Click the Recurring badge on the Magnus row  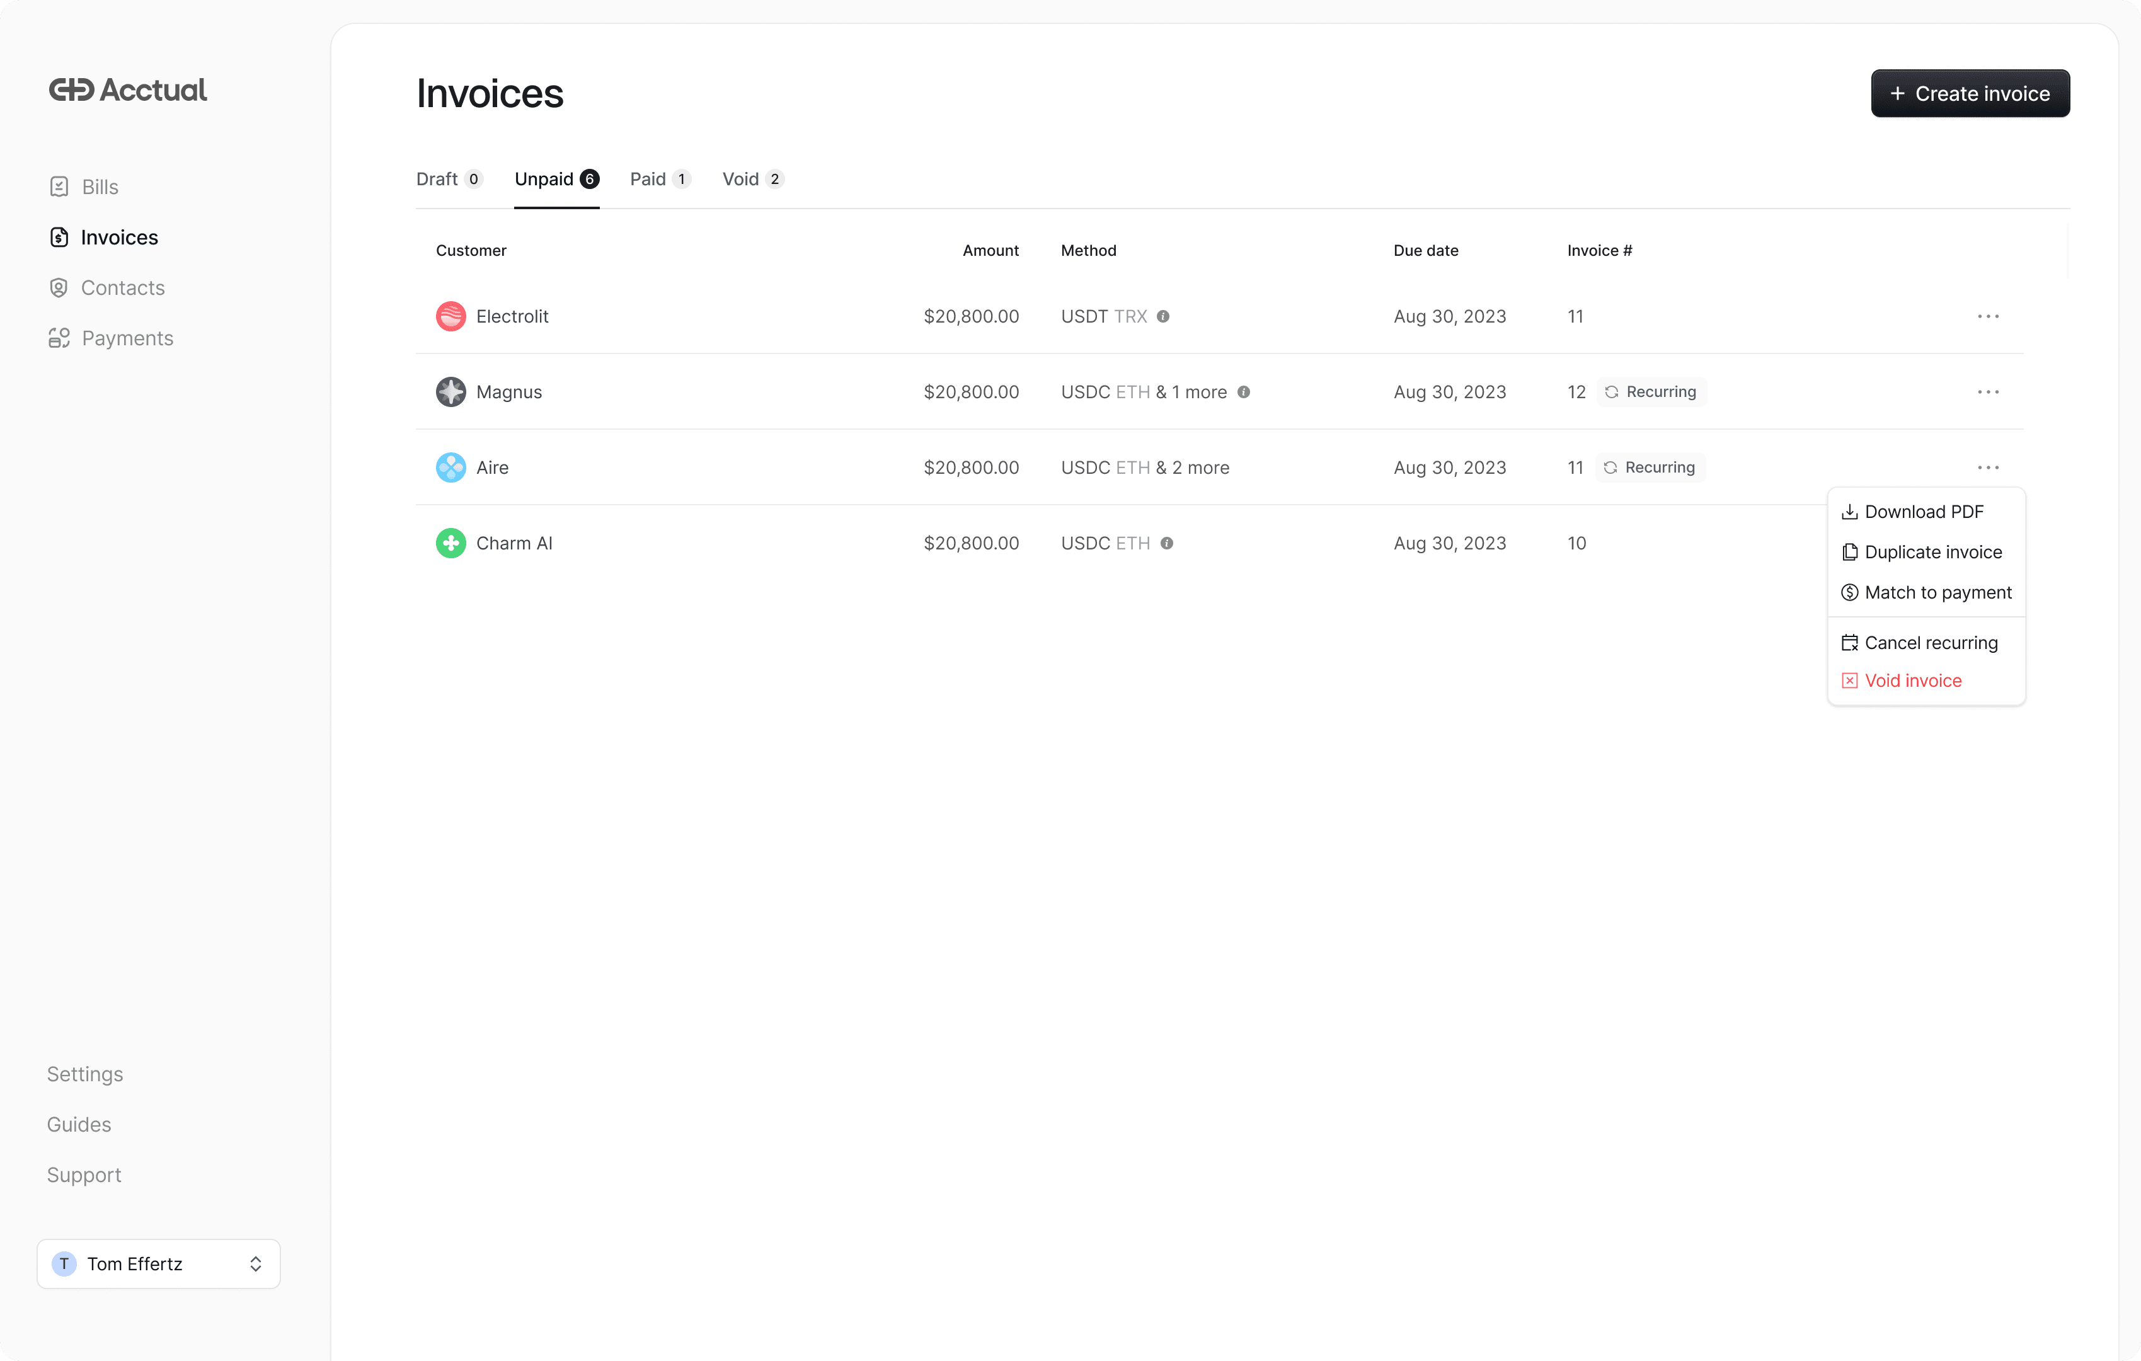(x=1651, y=392)
